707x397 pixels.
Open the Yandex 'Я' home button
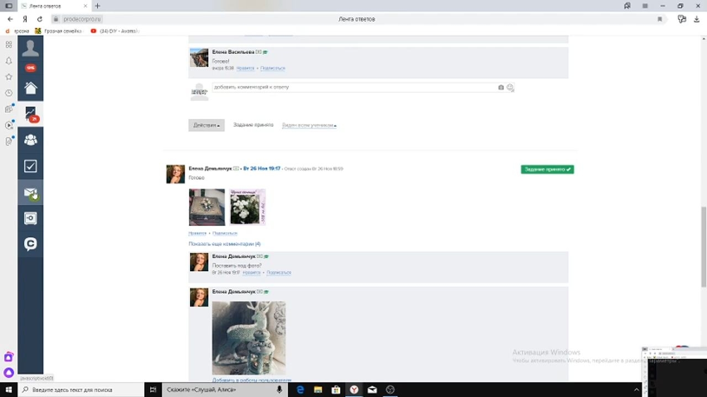(25, 19)
